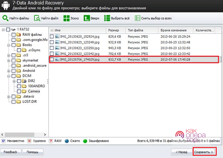Click the skymarket folder icon
The image size is (223, 158).
point(19,60)
